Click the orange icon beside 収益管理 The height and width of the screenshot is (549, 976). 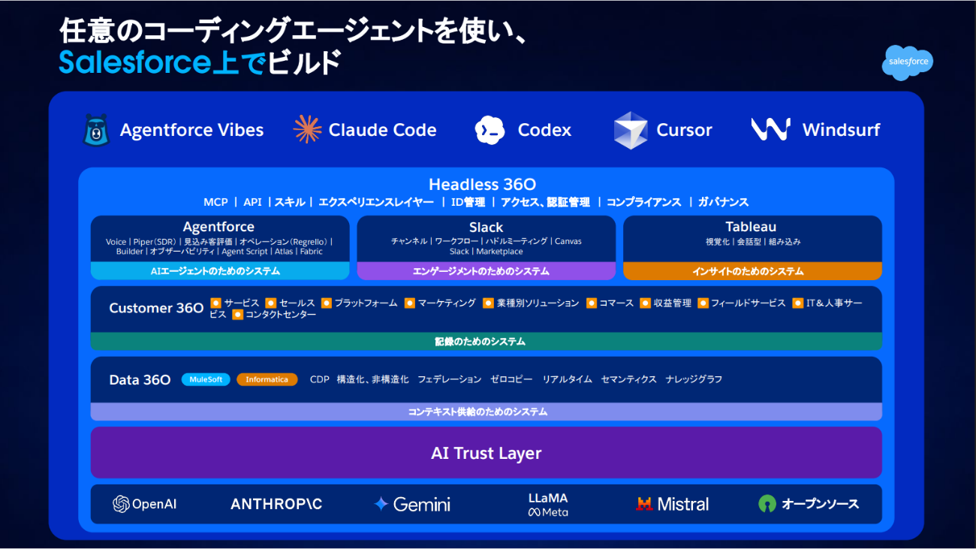[x=645, y=303]
